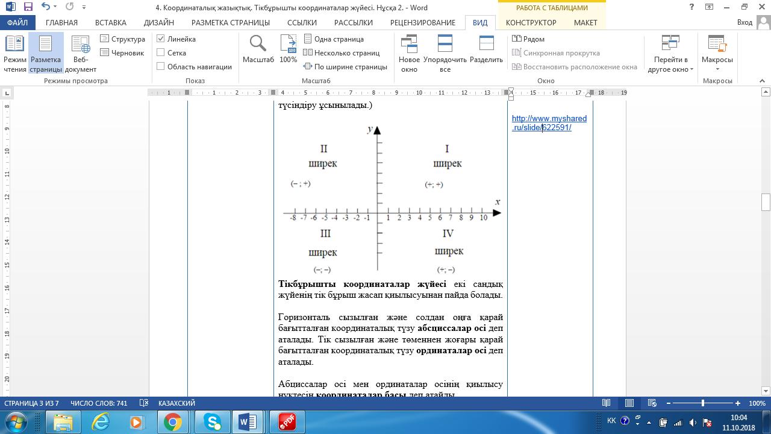Viewport: 771px width, 434px height.
Task: Uncheck the Линейка ruler checkbox
Action: pos(161,39)
